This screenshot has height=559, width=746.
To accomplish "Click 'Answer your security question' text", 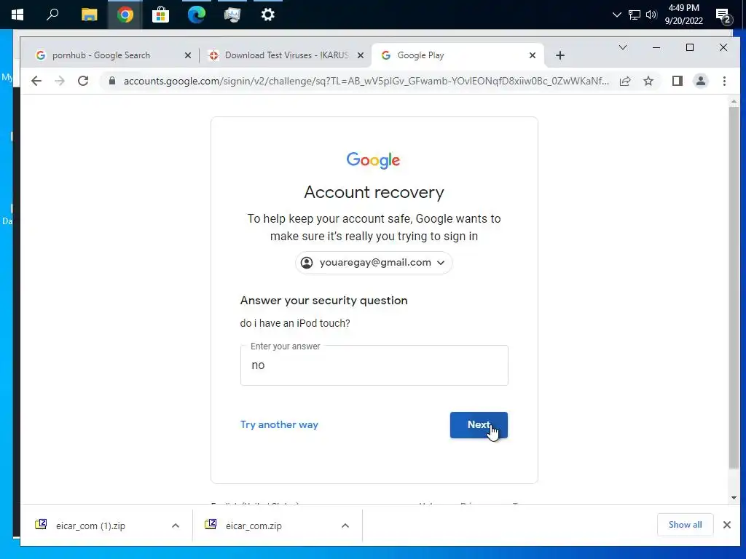I will tap(324, 301).
